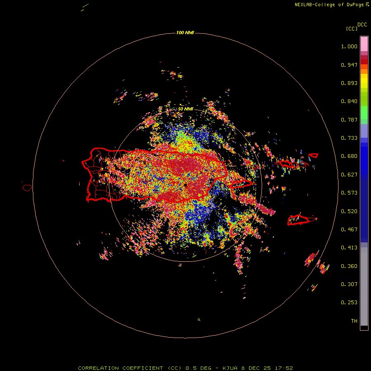The image size is (371, 371).
Task: Click the Vieques island outline east of Puerto Rico
Action: [x=241, y=183]
